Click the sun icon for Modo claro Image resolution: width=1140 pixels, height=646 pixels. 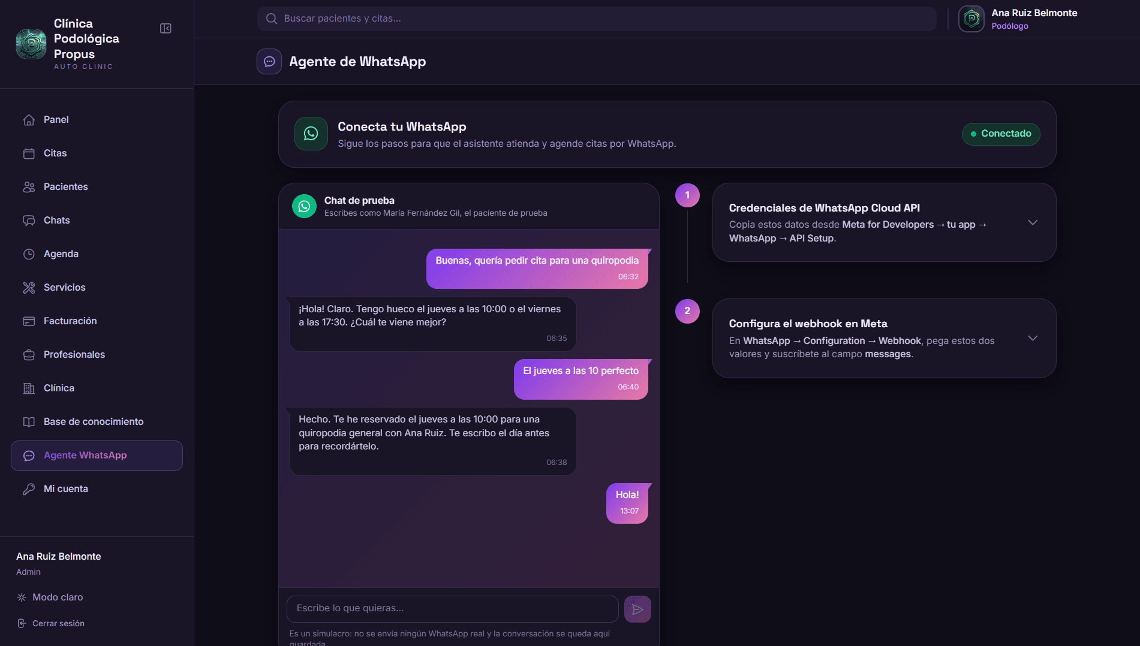pyautogui.click(x=22, y=597)
